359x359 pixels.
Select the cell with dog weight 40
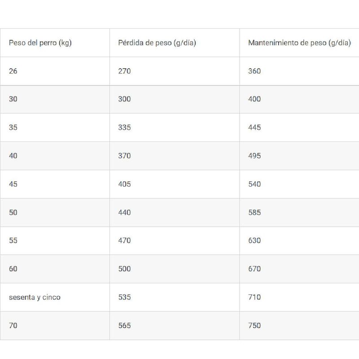point(13,156)
